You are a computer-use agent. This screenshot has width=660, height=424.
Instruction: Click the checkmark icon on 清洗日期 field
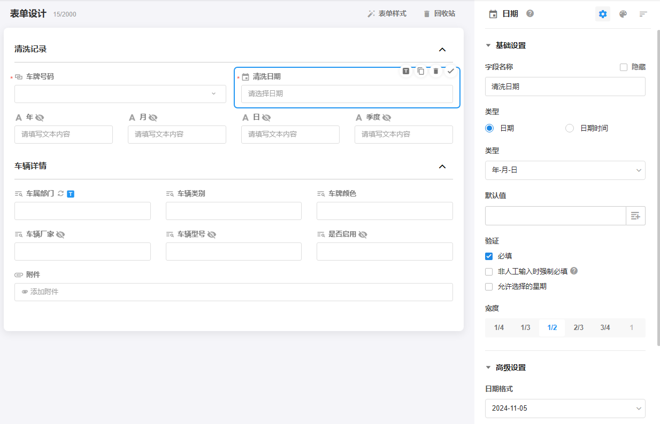coord(451,71)
